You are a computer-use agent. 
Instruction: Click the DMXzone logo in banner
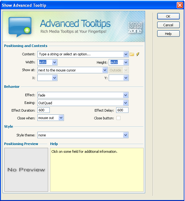click(x=135, y=28)
